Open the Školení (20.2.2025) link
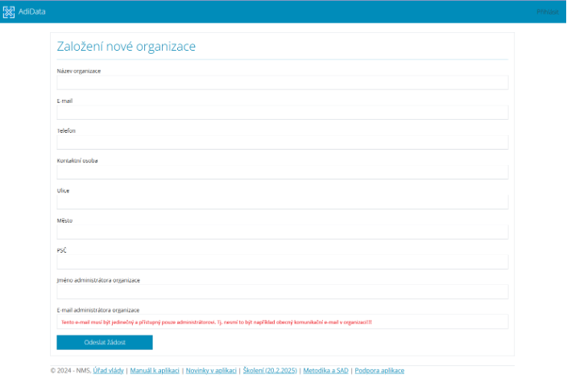 (270, 371)
